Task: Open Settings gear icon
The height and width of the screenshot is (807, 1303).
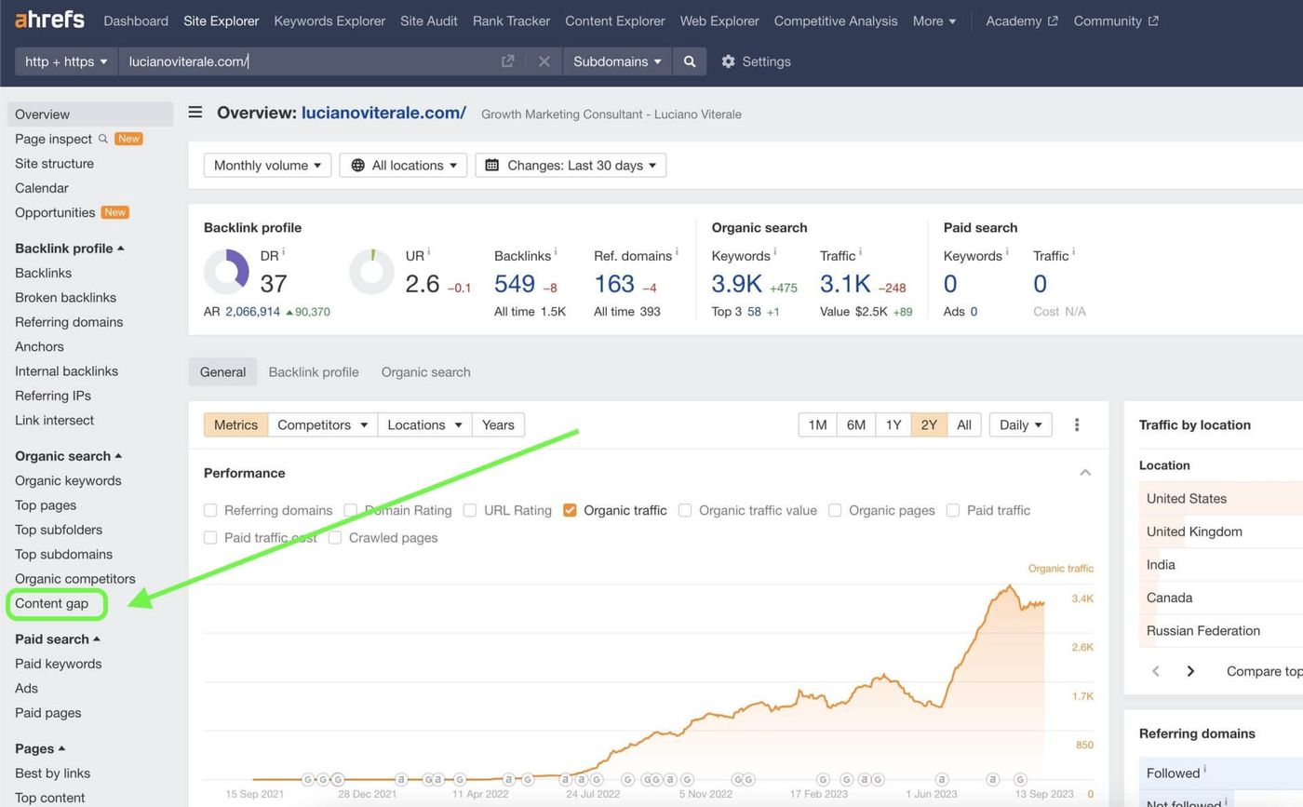Action: [x=728, y=61]
